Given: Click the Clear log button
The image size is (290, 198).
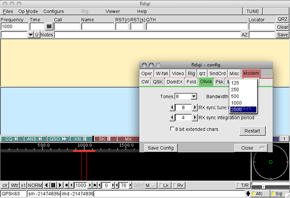Looking at the screenshot, I should click(x=282, y=27).
